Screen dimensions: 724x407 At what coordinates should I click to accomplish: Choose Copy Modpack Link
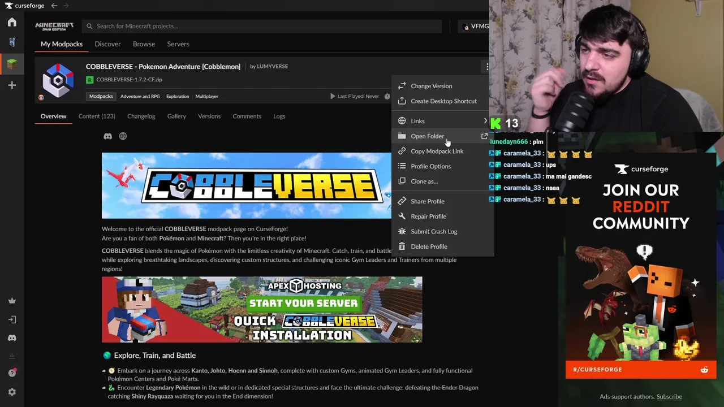click(x=442, y=151)
